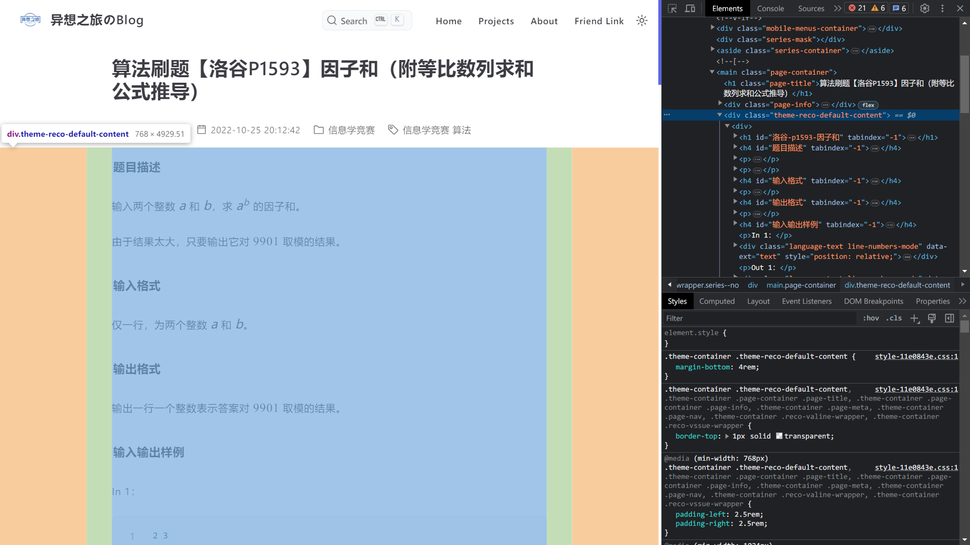The height and width of the screenshot is (545, 970).
Task: Click the errors count badge
Action: (857, 8)
